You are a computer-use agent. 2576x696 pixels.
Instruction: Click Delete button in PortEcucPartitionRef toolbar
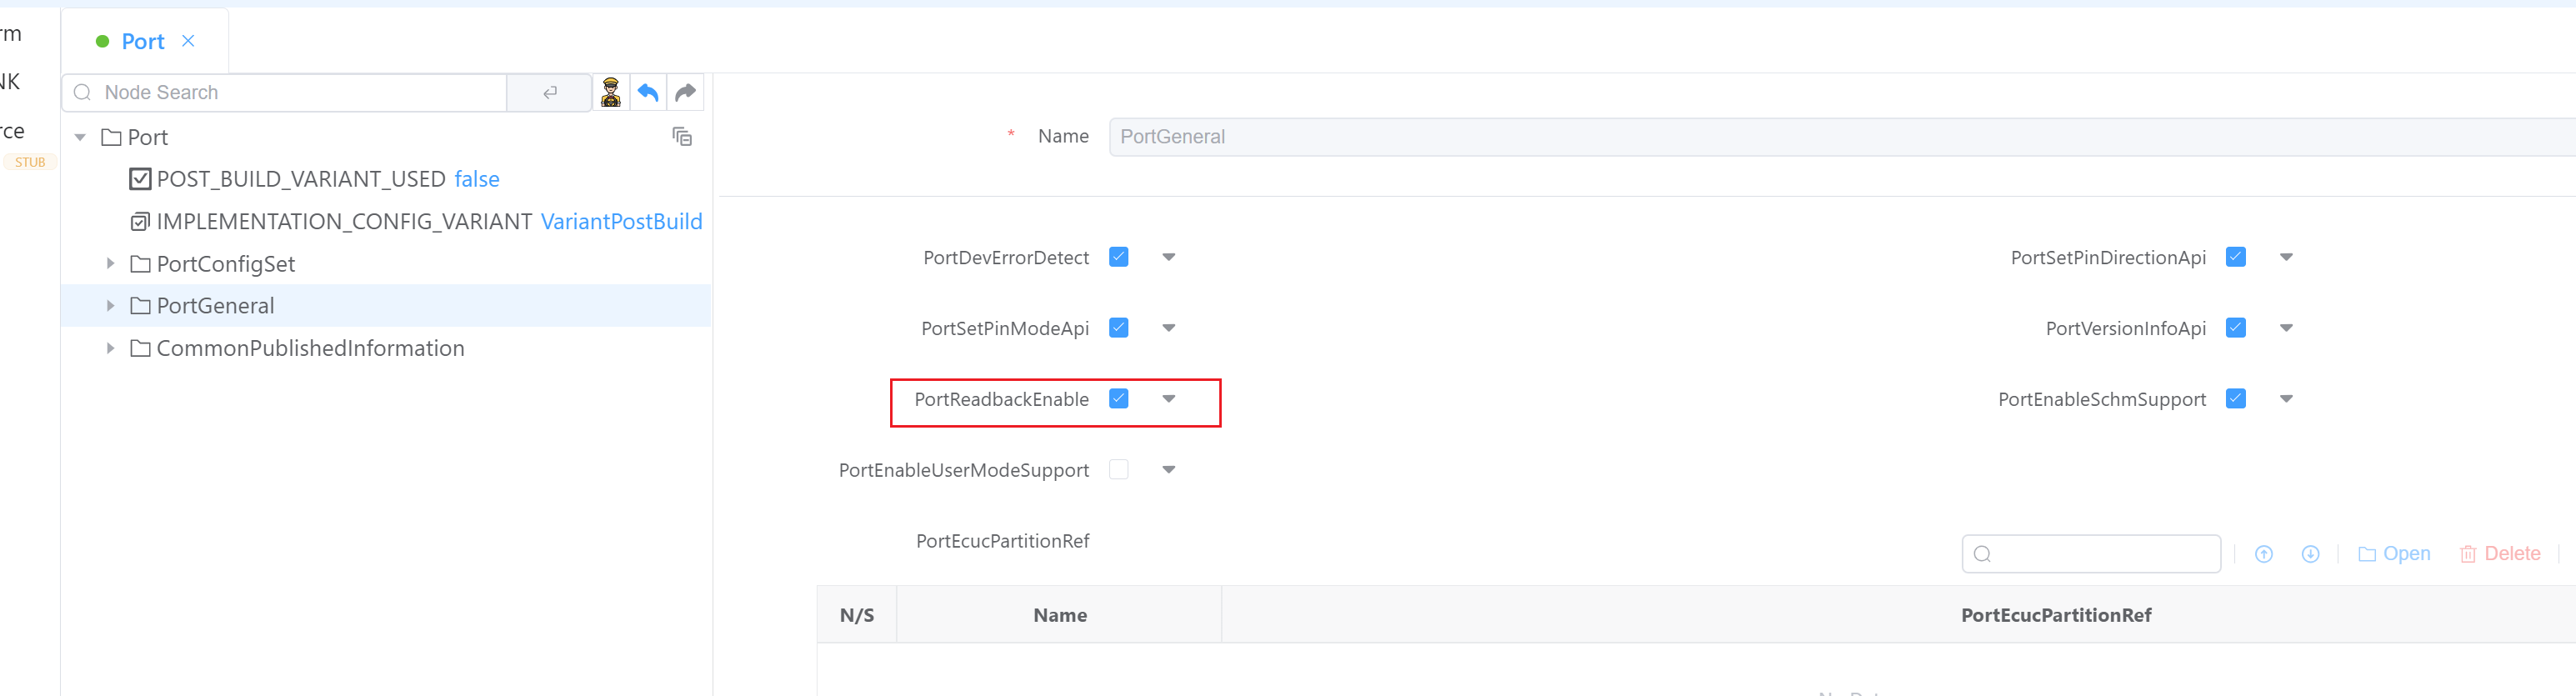point(2500,554)
